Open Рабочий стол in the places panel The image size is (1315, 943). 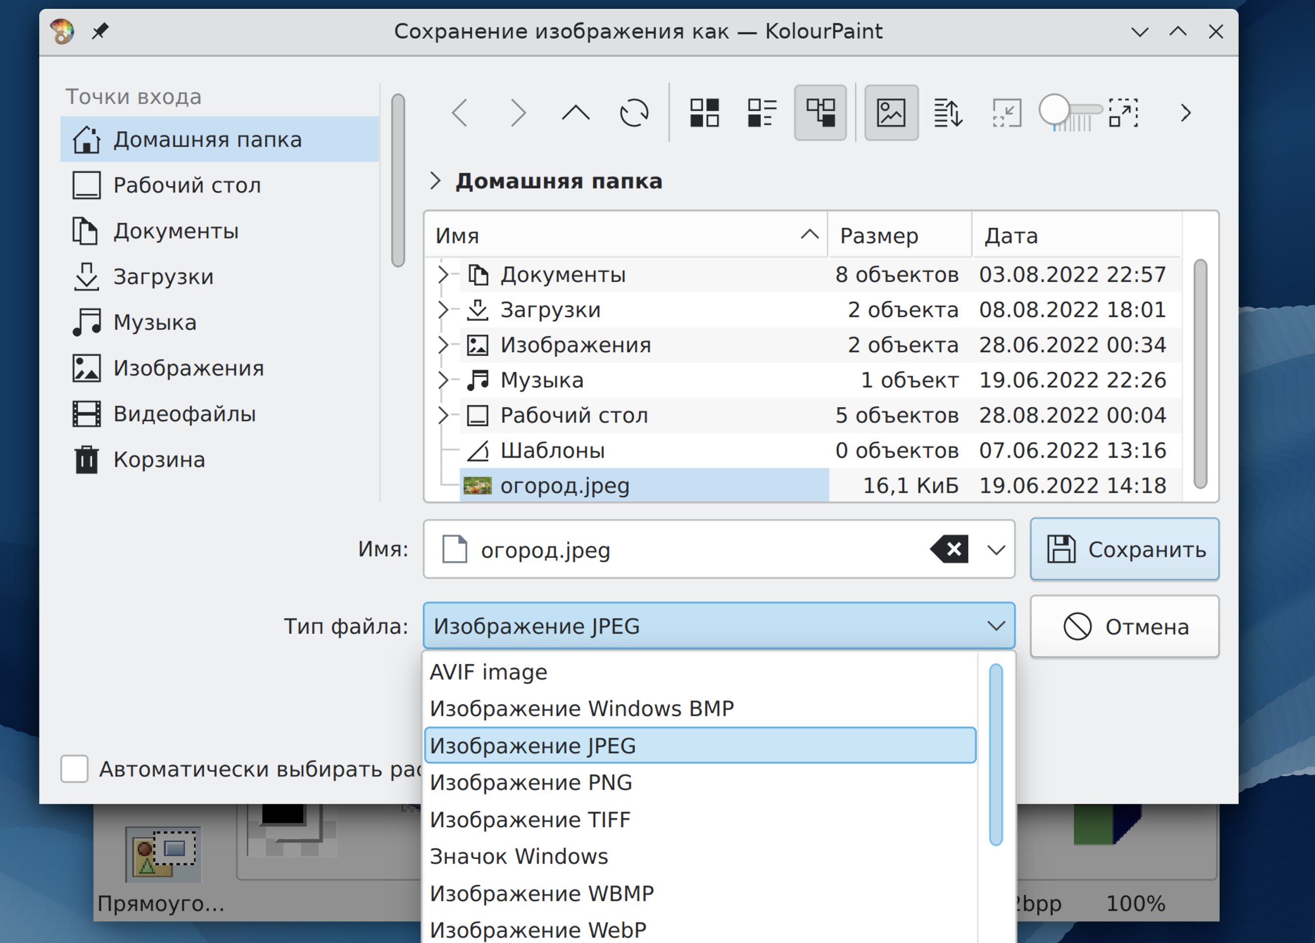coord(219,185)
